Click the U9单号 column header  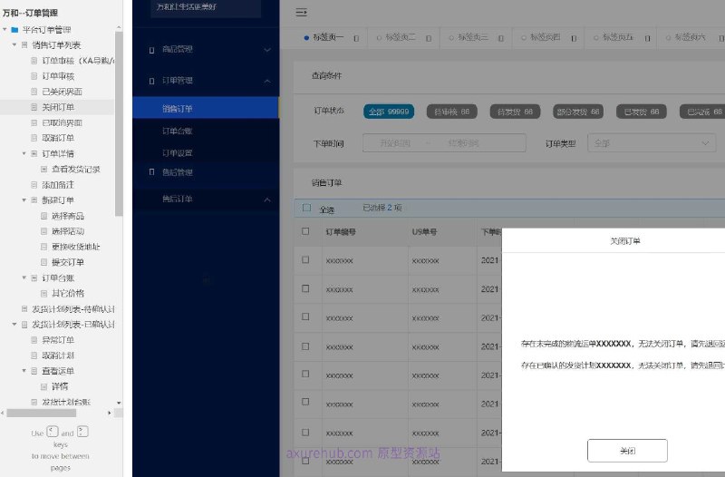[424, 232]
